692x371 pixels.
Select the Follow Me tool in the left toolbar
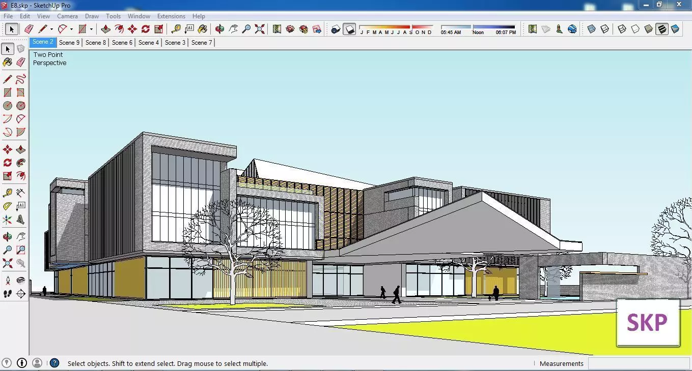click(x=20, y=163)
